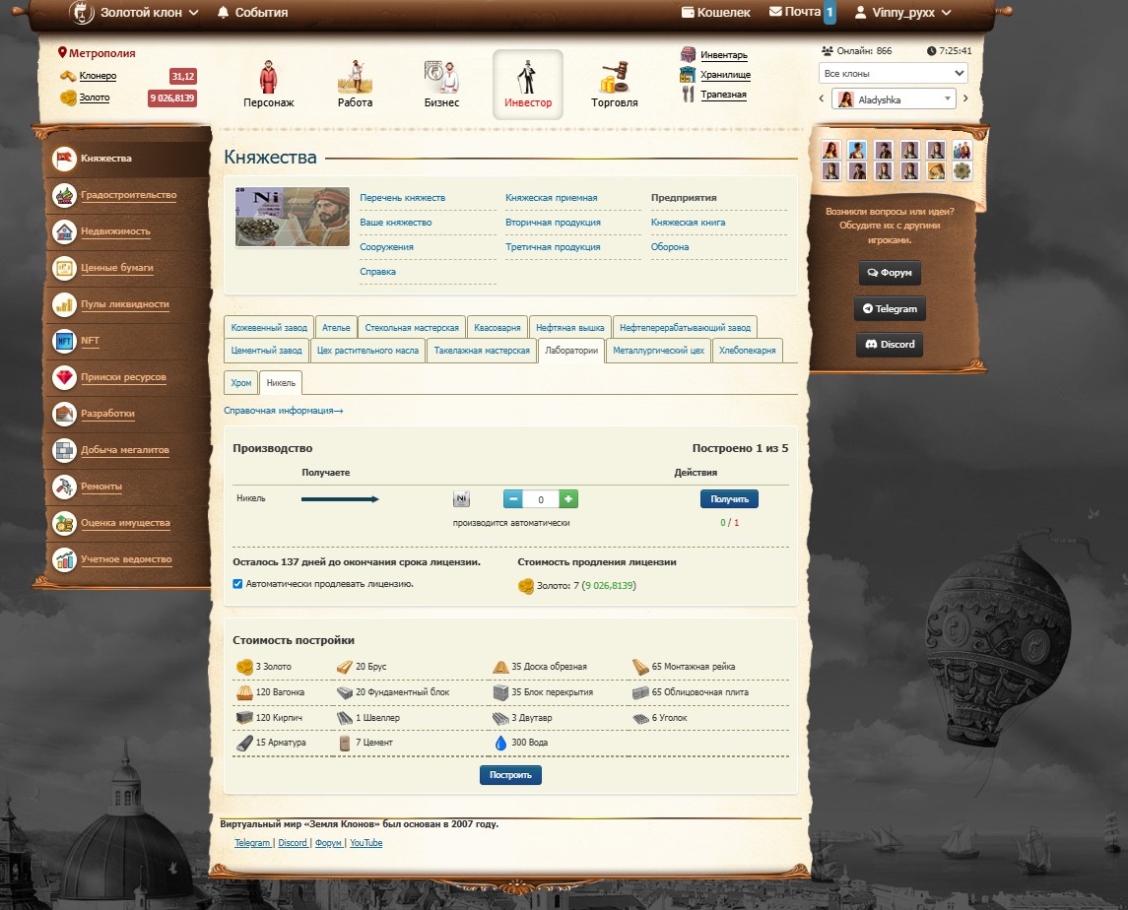Decrease nickel quantity with blue minus
1128x910 pixels.
pyautogui.click(x=513, y=499)
